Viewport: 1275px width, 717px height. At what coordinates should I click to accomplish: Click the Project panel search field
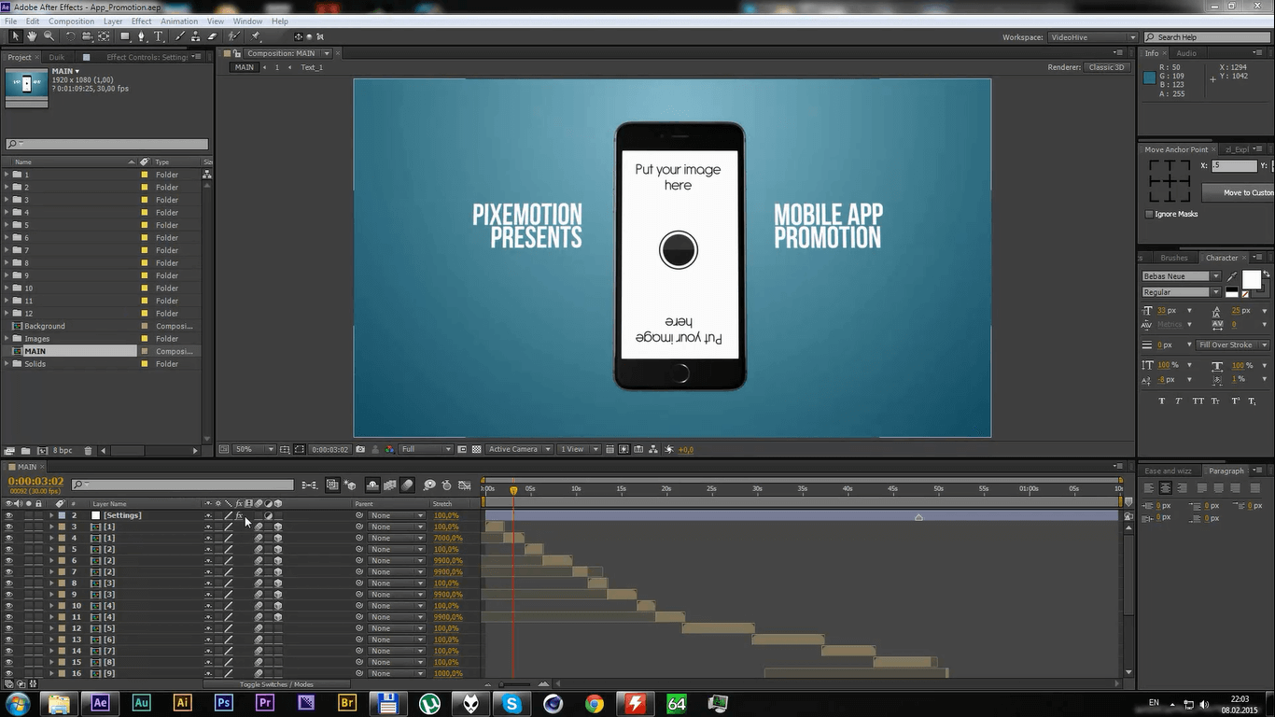point(106,144)
